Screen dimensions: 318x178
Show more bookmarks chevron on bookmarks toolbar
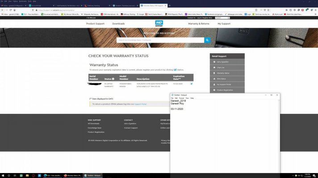[315, 14]
